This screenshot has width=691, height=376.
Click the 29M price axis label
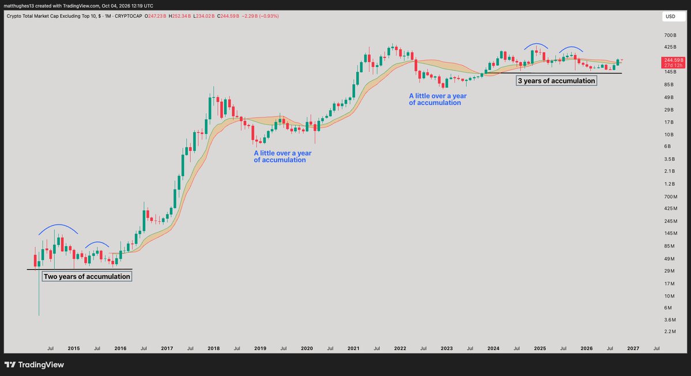coord(669,271)
